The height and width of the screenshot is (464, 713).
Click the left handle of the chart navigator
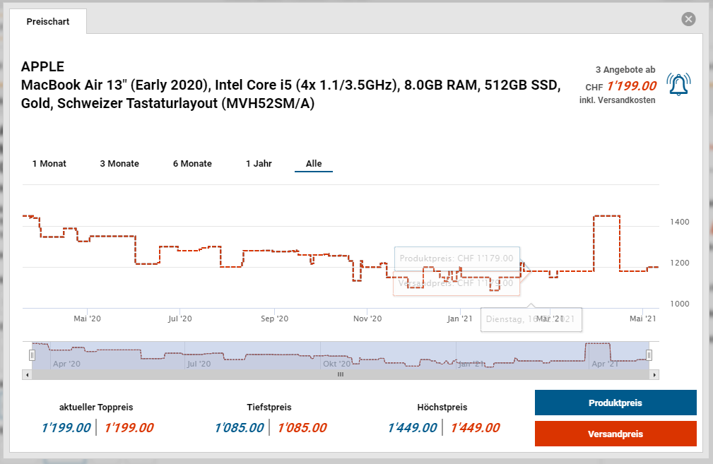point(32,355)
